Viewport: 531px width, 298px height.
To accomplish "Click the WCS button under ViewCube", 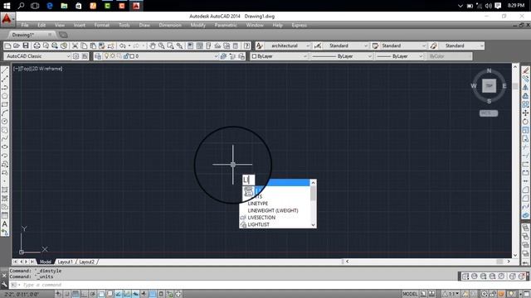I will 489,113.
